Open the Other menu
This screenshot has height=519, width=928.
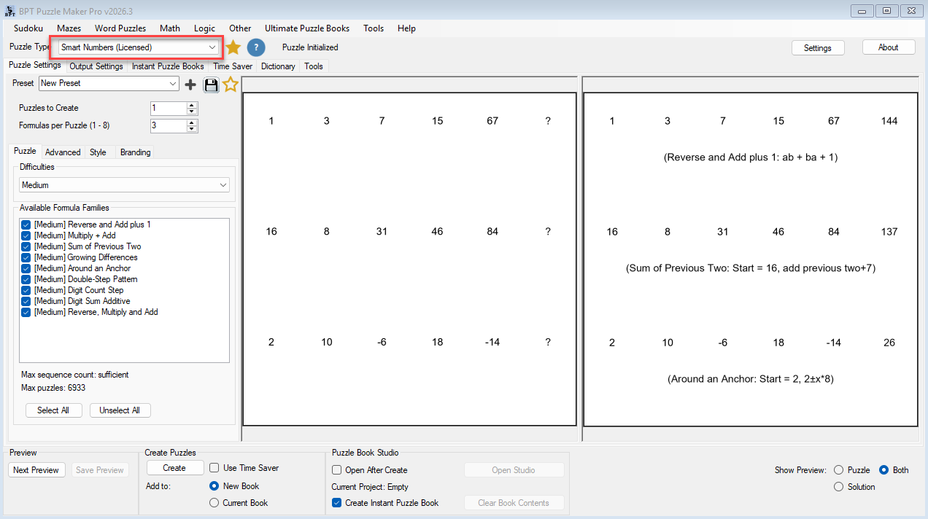tap(240, 28)
